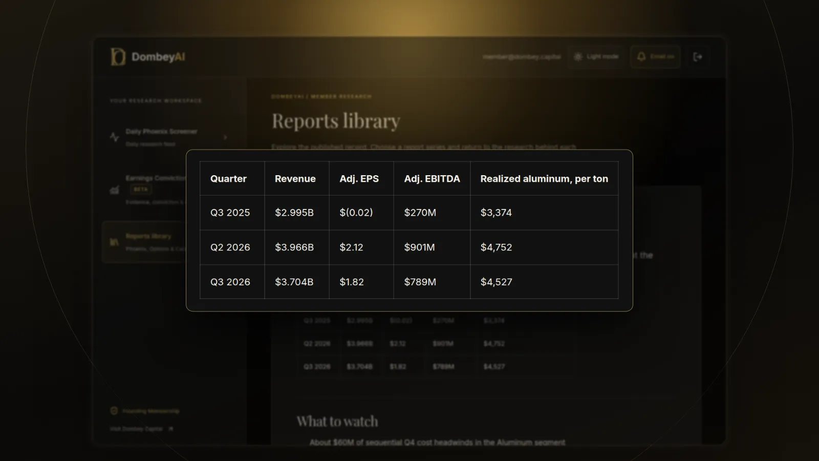Click the Founding Membership label
The width and height of the screenshot is (819, 461).
tap(150, 411)
